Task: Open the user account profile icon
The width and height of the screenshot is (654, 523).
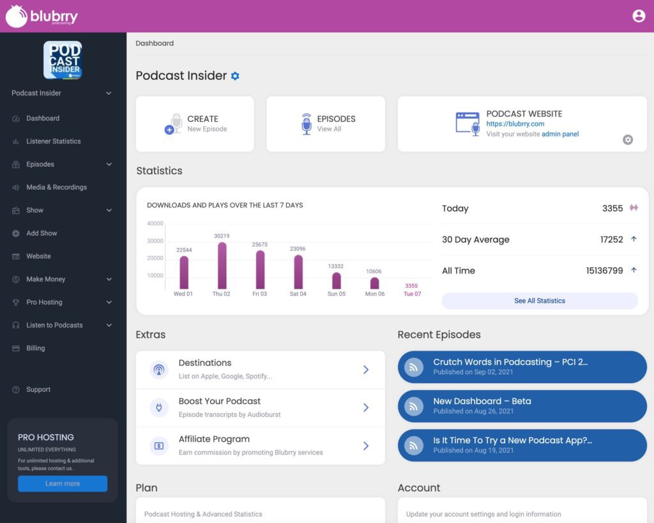Action: (x=639, y=16)
